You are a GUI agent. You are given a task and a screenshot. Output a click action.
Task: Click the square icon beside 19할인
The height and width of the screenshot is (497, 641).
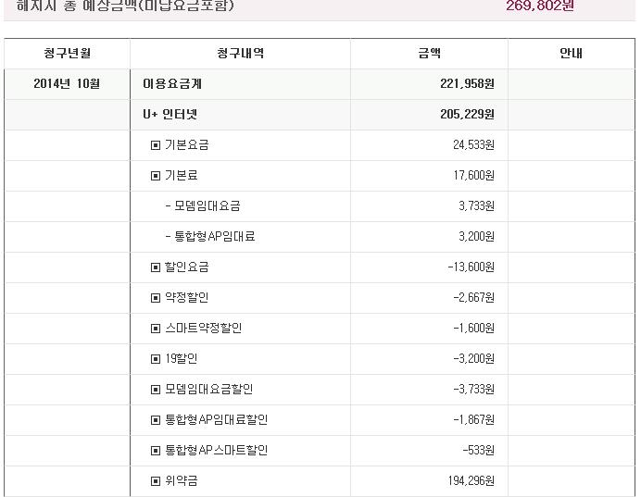tap(156, 359)
